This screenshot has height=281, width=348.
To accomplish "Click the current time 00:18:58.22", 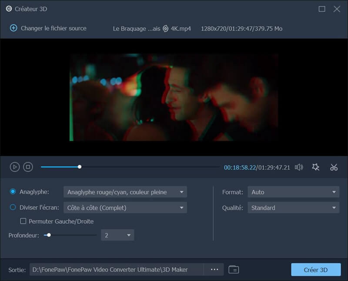I will (240, 167).
